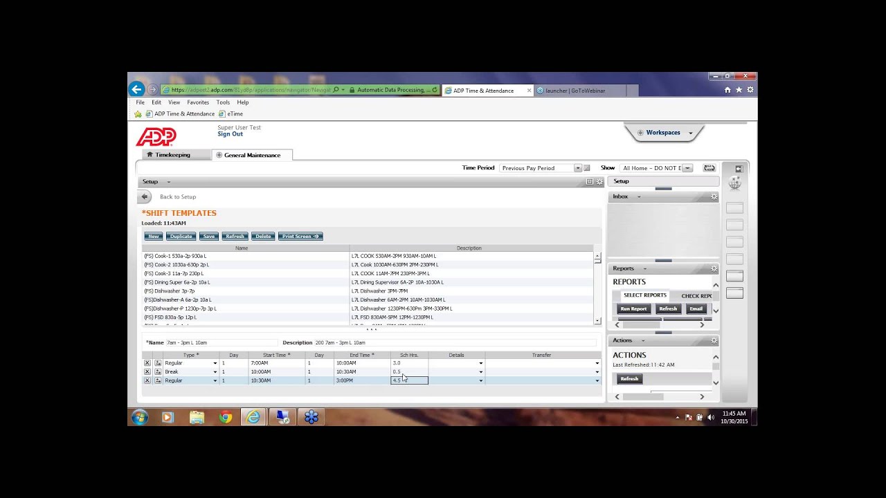Open File Explorer from the taskbar

pos(197,417)
